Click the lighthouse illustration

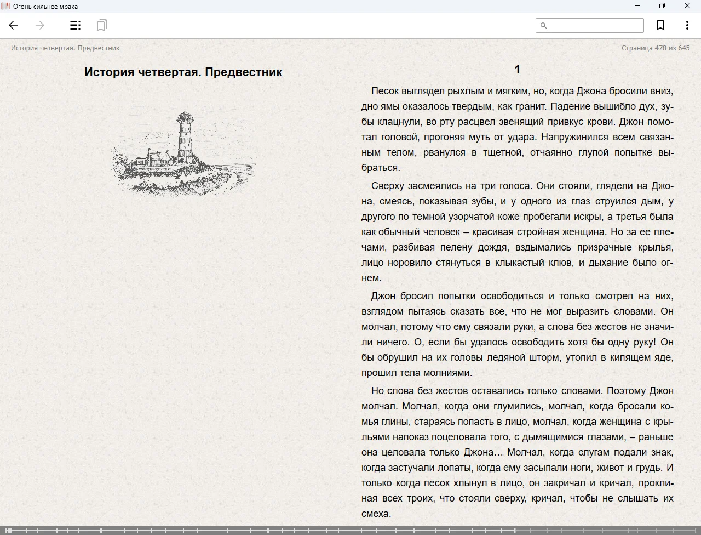coord(183,152)
